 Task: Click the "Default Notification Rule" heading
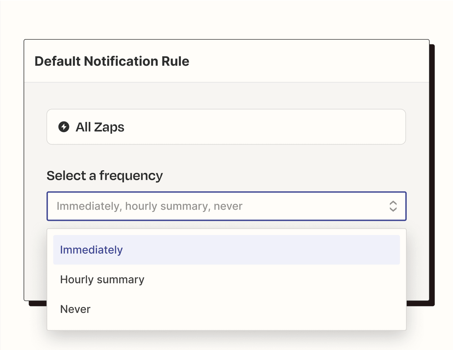point(112,61)
